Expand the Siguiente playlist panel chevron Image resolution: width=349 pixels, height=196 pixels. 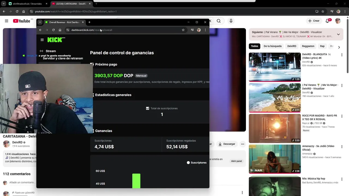[338, 34]
